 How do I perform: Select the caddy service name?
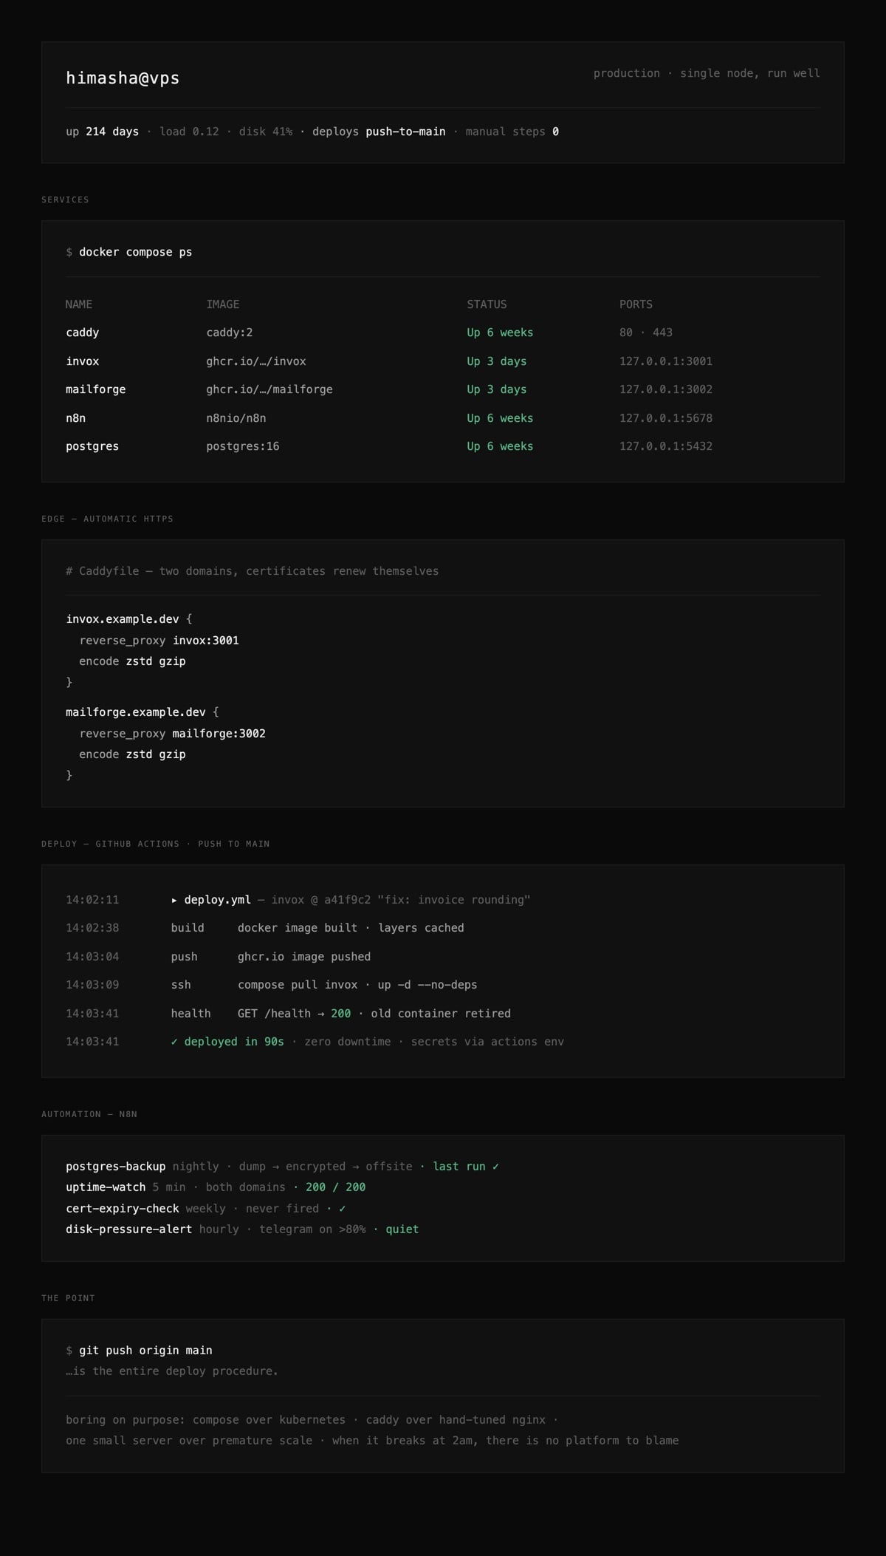tap(82, 332)
